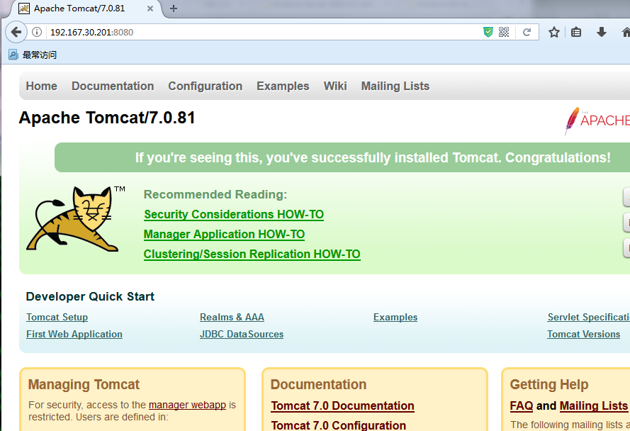Open Mailing Lists link under Getting Help

[x=593, y=405]
